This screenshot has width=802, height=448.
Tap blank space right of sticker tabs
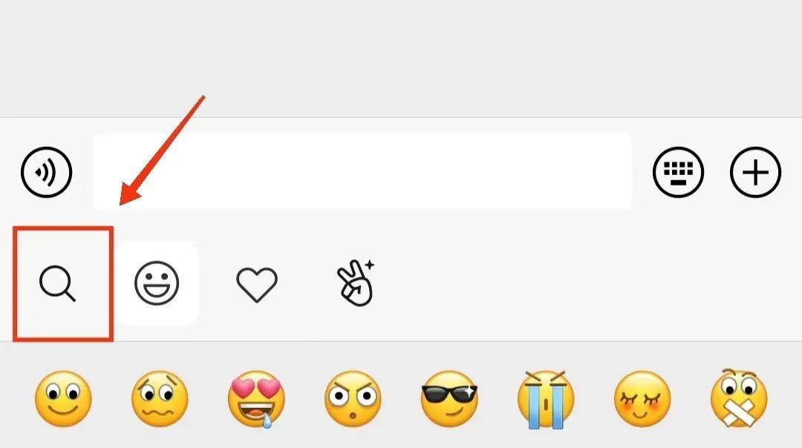(588, 283)
